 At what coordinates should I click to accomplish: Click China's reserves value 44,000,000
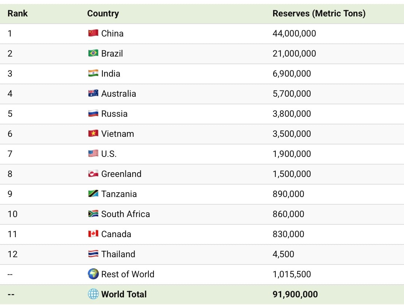pyautogui.click(x=294, y=34)
